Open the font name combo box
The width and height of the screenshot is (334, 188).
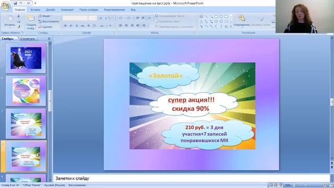(75, 18)
